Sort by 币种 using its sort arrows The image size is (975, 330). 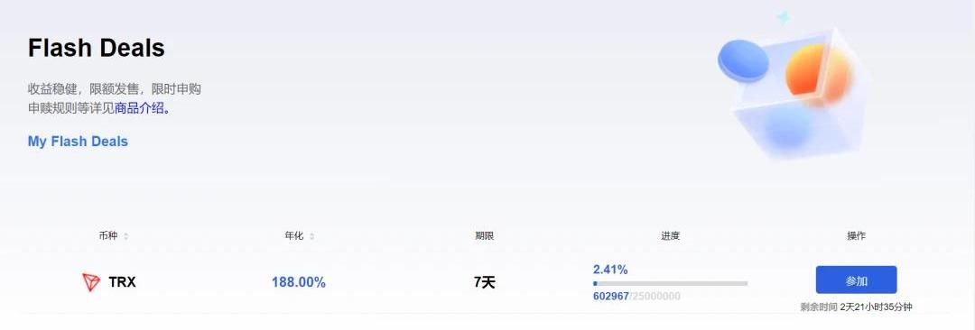pyautogui.click(x=126, y=236)
